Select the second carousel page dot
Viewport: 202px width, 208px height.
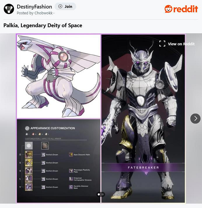[x=102, y=194]
